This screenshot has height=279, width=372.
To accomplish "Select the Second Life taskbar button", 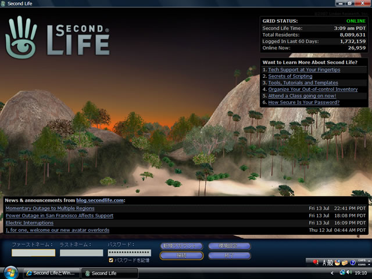I will (109, 273).
